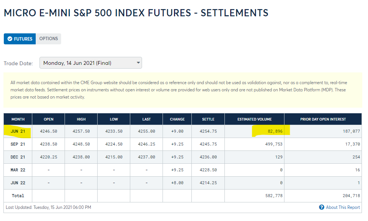Screen dimensions: 368x221
Task: Click the highlighted 82,896 volume cell
Action: click(275, 131)
